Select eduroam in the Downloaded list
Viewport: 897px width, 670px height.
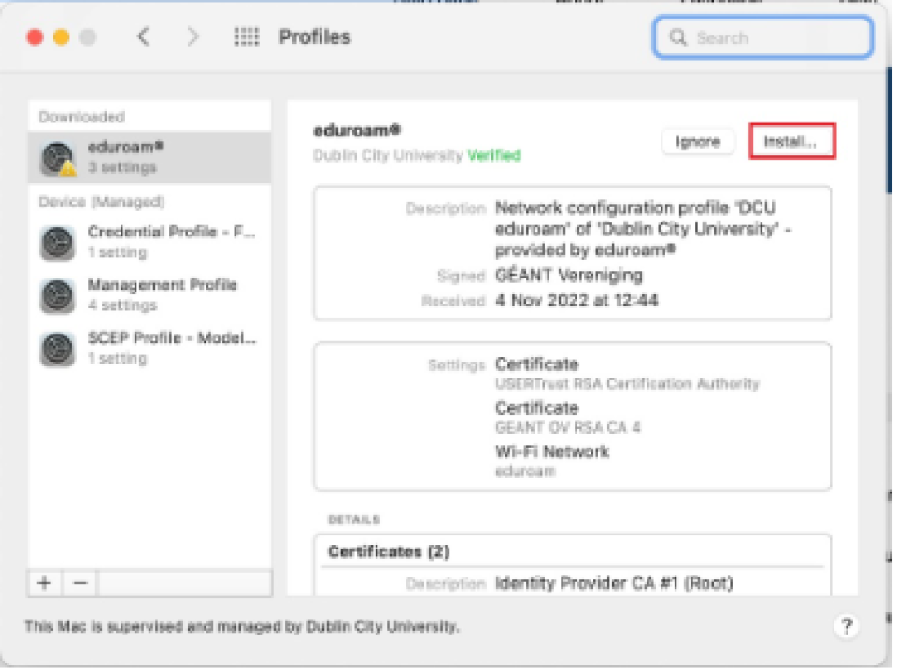149,157
